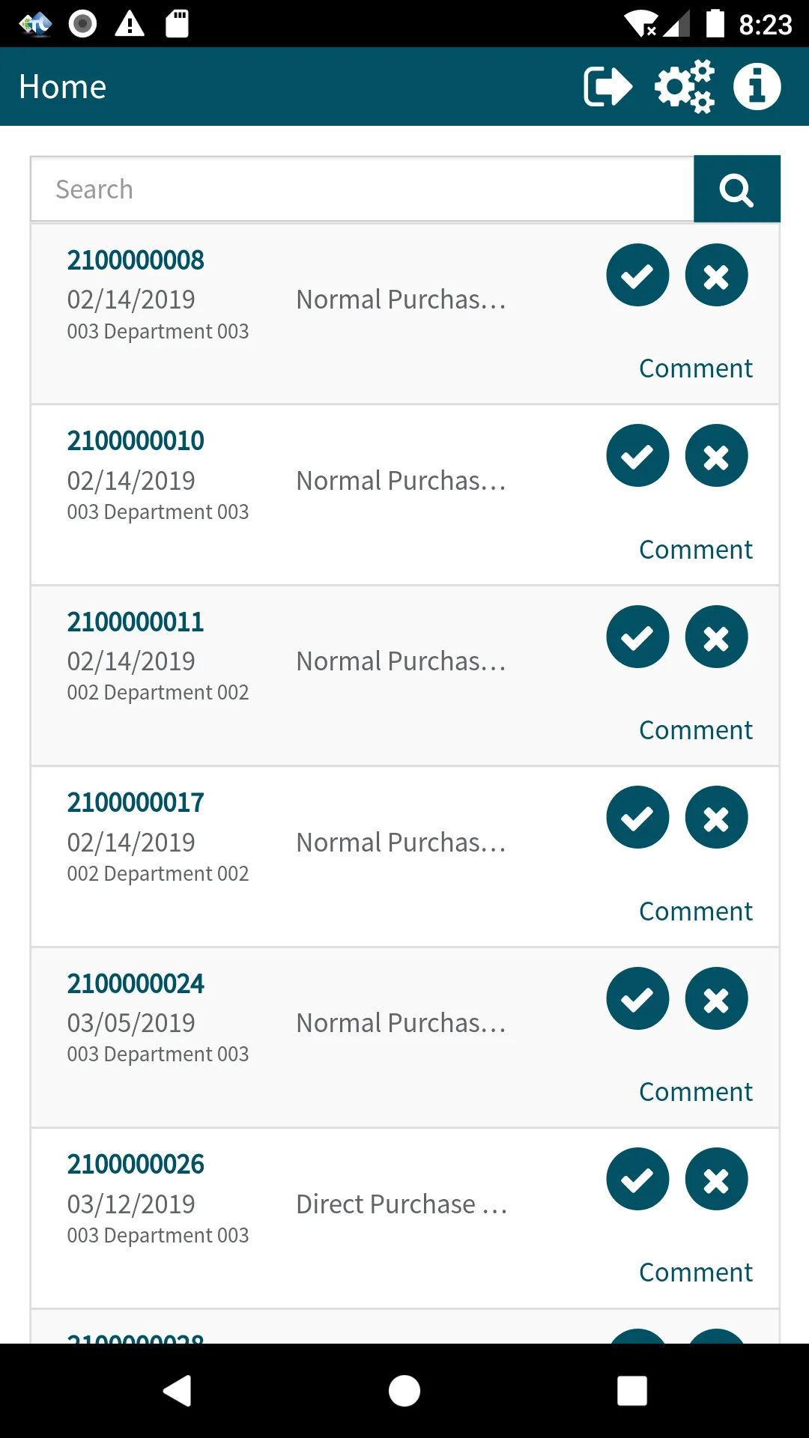Tap the logout icon in header
The image size is (809, 1438).
point(607,87)
